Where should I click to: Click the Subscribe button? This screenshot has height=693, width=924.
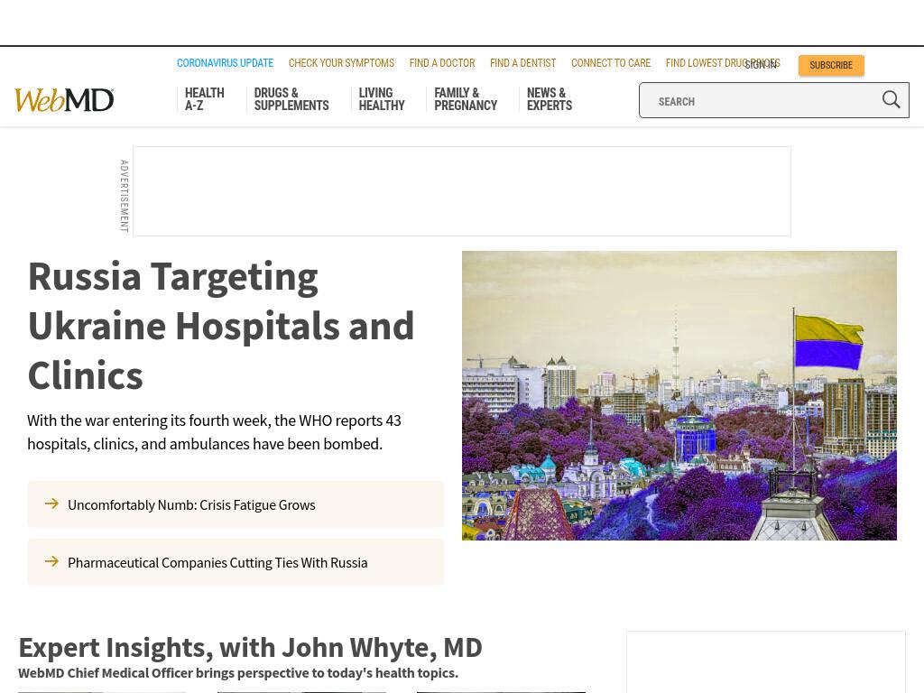[x=831, y=65]
